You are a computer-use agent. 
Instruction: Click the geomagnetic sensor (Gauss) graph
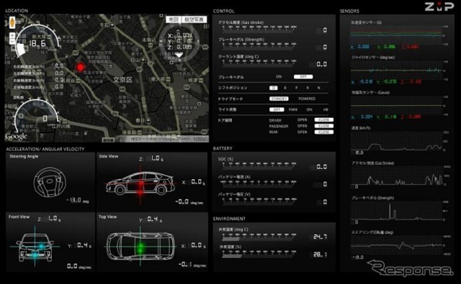(396, 105)
